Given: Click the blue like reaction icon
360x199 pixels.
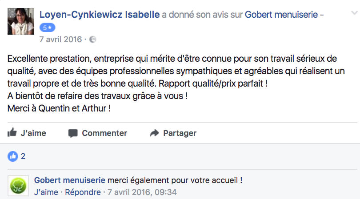Looking at the screenshot, I should coord(13,156).
